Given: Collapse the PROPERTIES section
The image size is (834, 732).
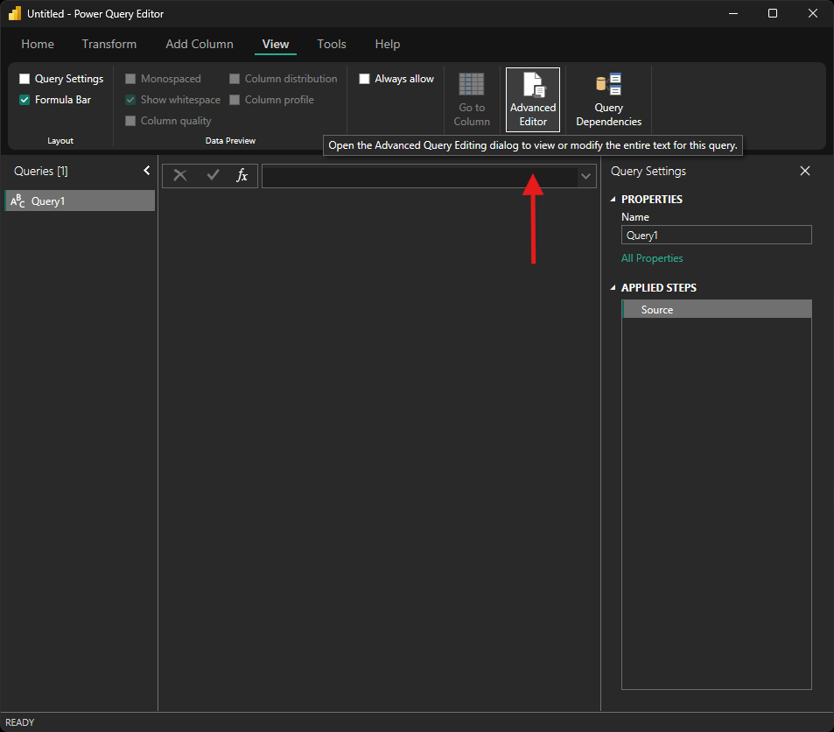Looking at the screenshot, I should point(613,200).
